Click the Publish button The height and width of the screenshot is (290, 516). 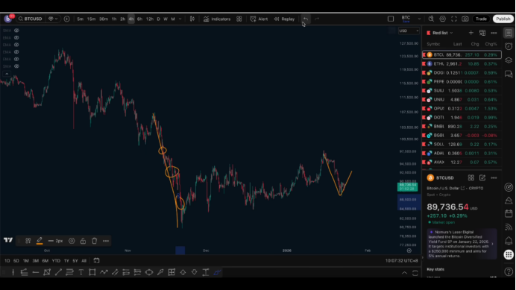point(503,19)
